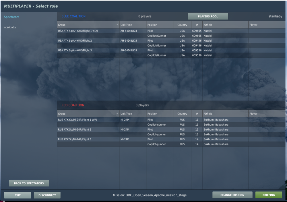This screenshot has height=202, width=287.
Task: Click Red Coalition # column header
Action: pyautogui.click(x=197, y=114)
